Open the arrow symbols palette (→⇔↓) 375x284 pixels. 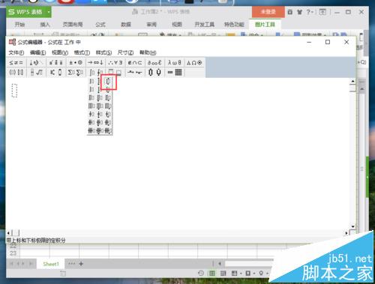(95, 63)
